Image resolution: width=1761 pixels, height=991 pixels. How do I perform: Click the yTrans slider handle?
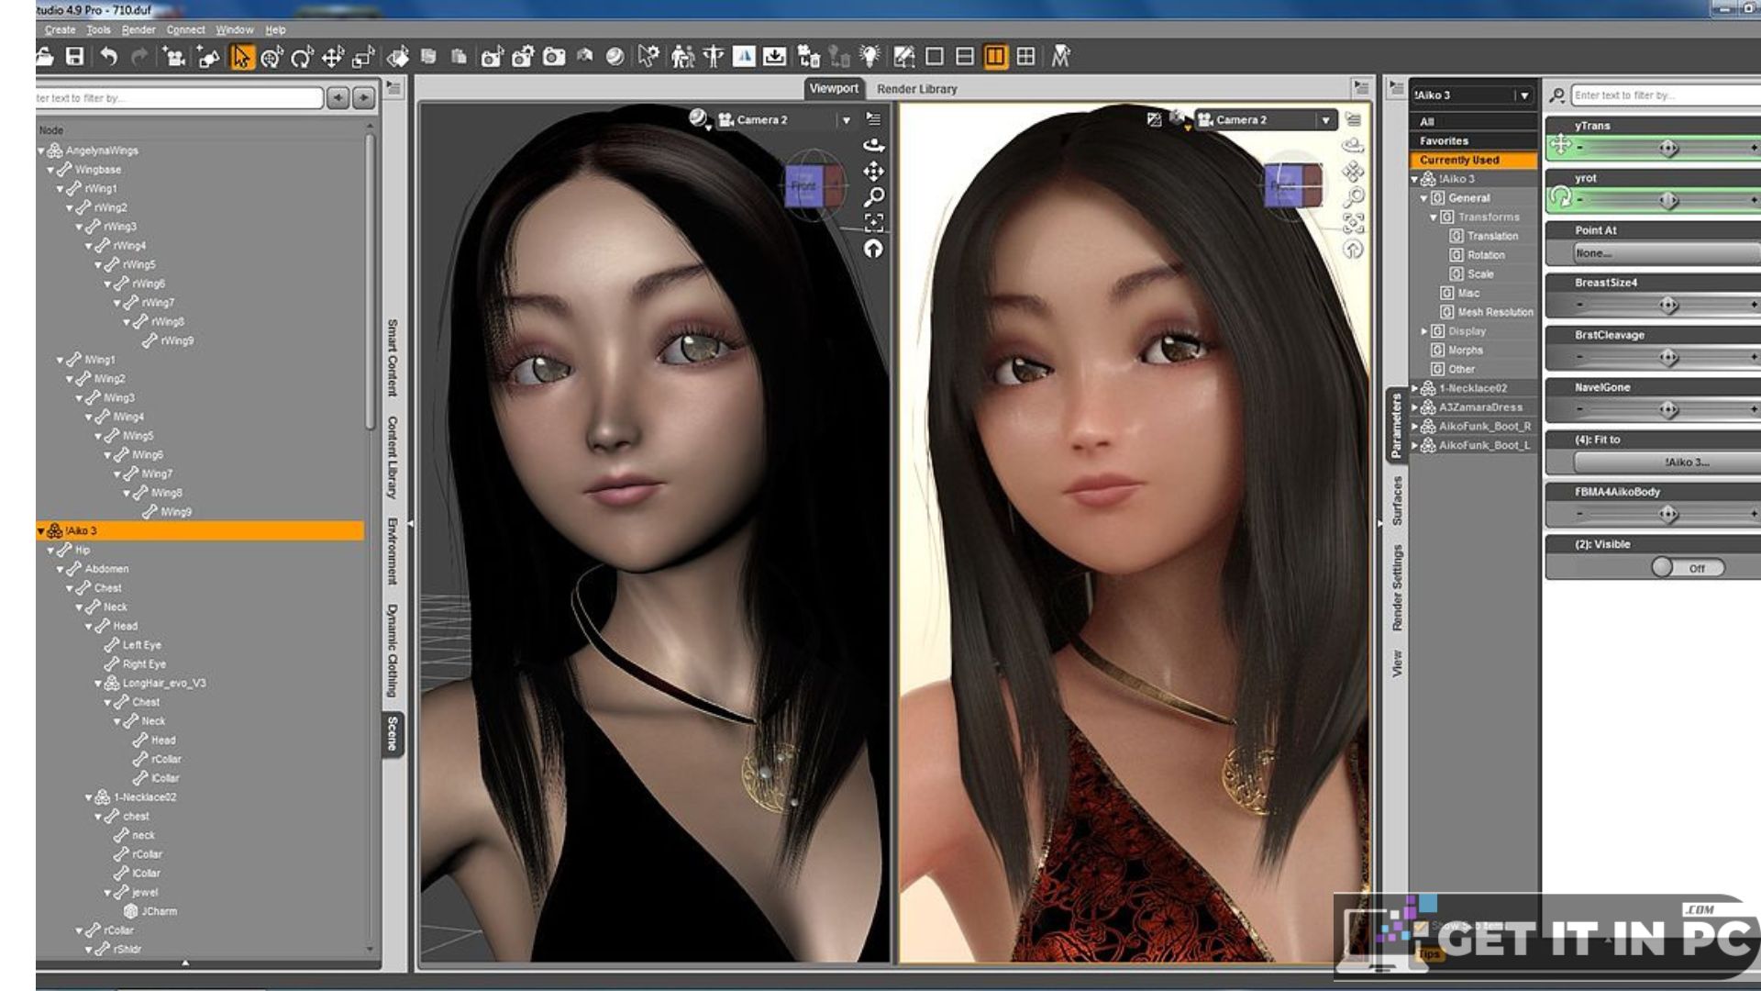point(1668,148)
